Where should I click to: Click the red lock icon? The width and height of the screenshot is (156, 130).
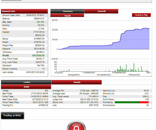pyautogui.click(x=76, y=126)
